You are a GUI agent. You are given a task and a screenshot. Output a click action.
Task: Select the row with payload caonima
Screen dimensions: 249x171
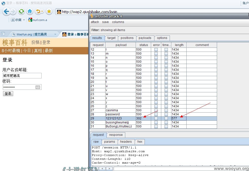pyautogui.click(x=154, y=110)
